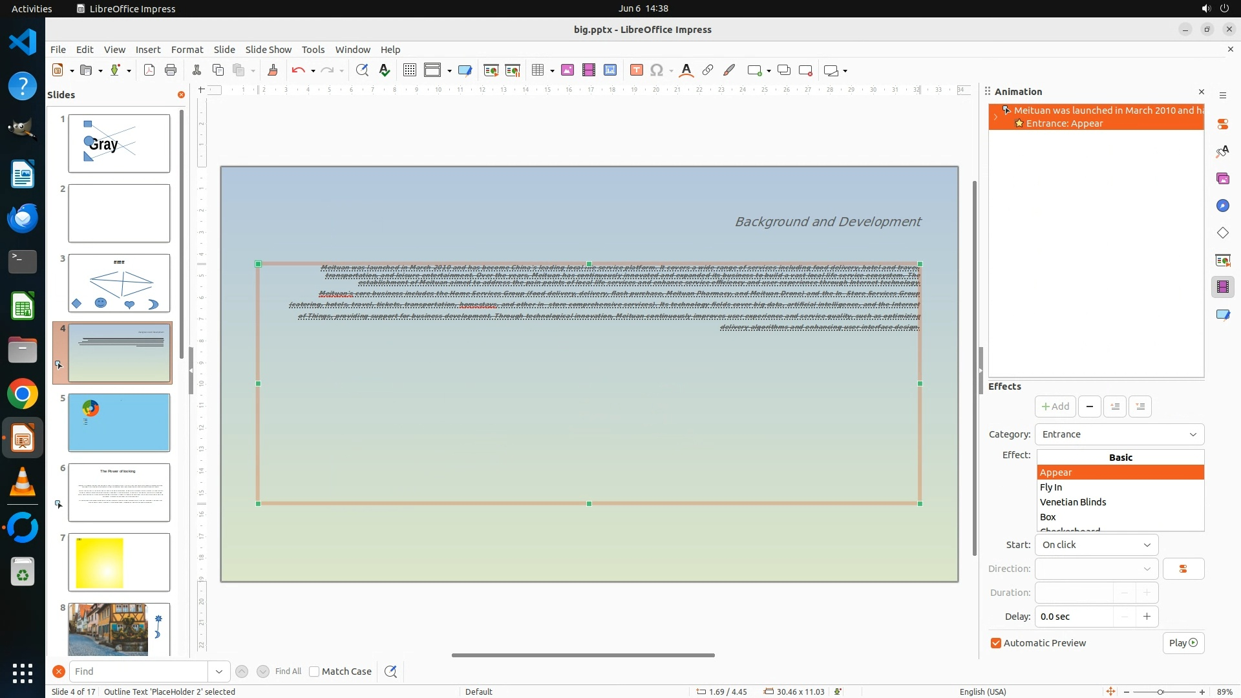Click the Print icon in toolbar
1241x698 pixels.
(171, 70)
